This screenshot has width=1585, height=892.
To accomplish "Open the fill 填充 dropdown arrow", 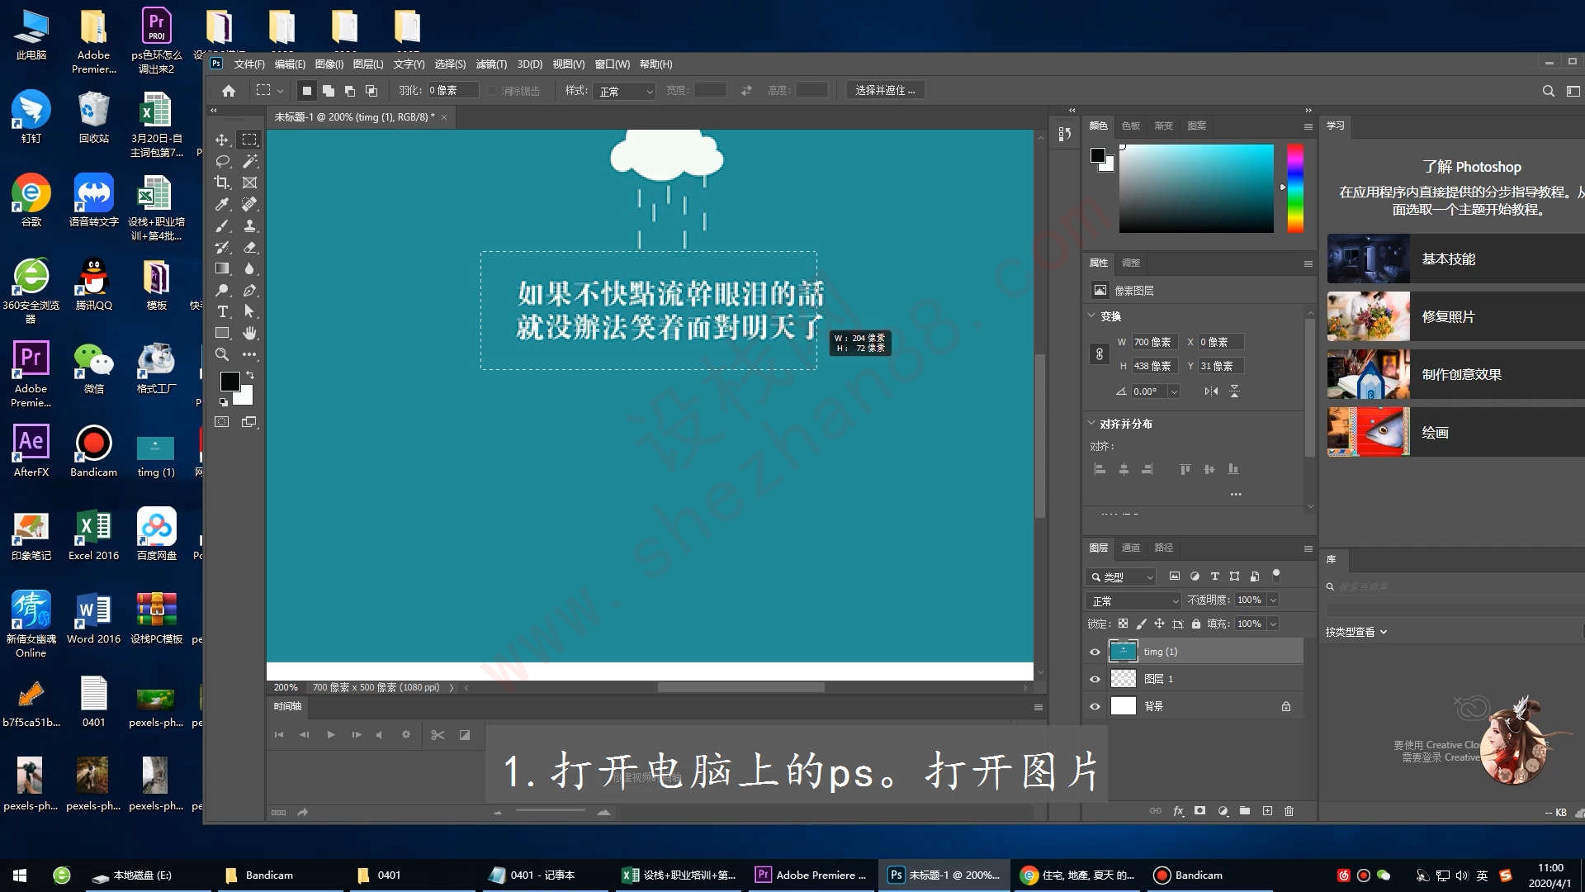I will (1273, 624).
